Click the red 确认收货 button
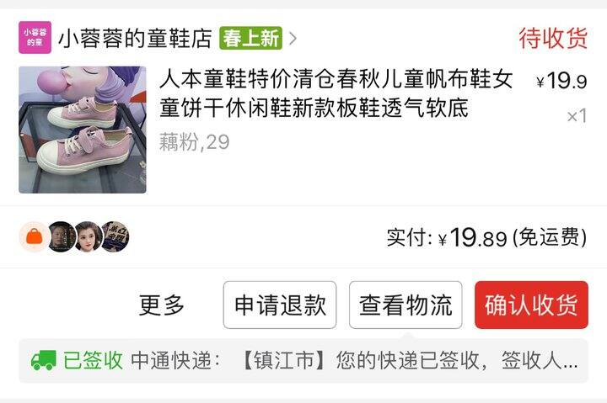This screenshot has width=607, height=403. [531, 305]
